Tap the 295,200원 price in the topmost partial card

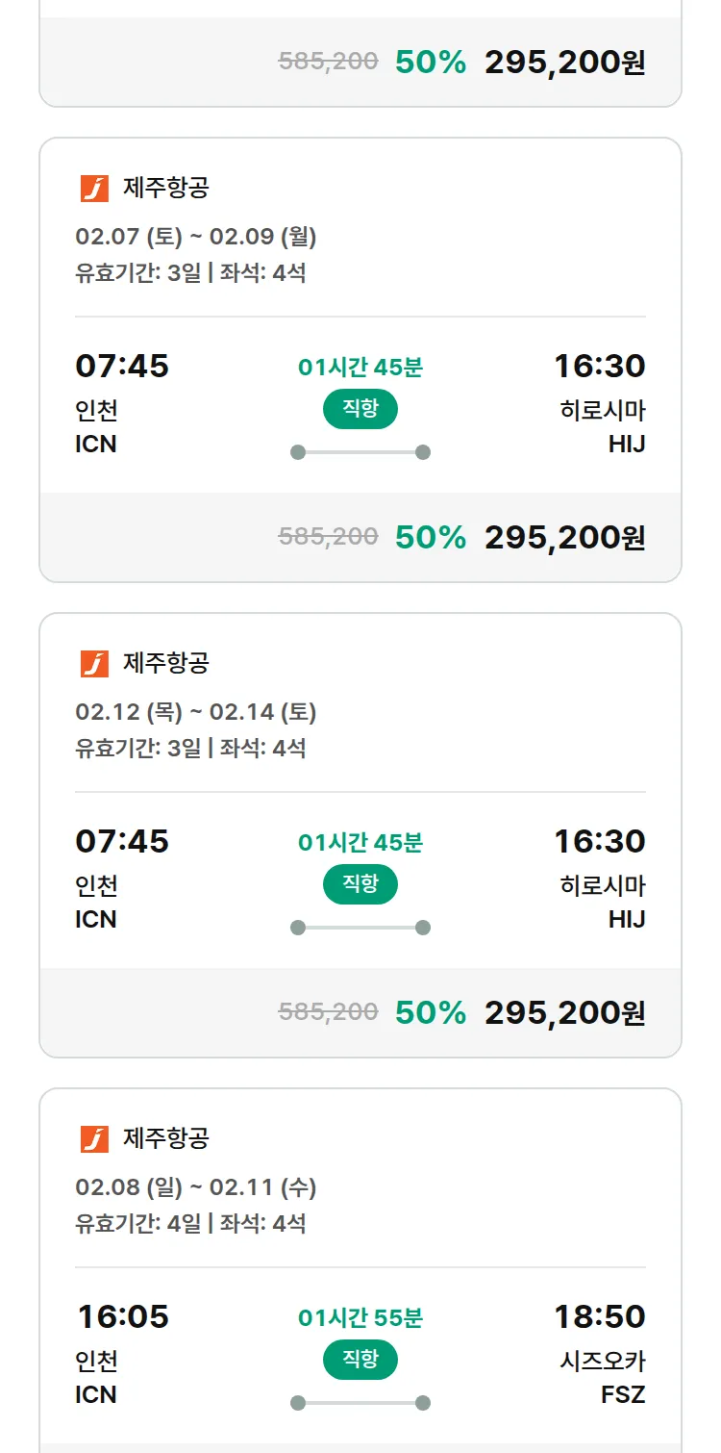(564, 63)
